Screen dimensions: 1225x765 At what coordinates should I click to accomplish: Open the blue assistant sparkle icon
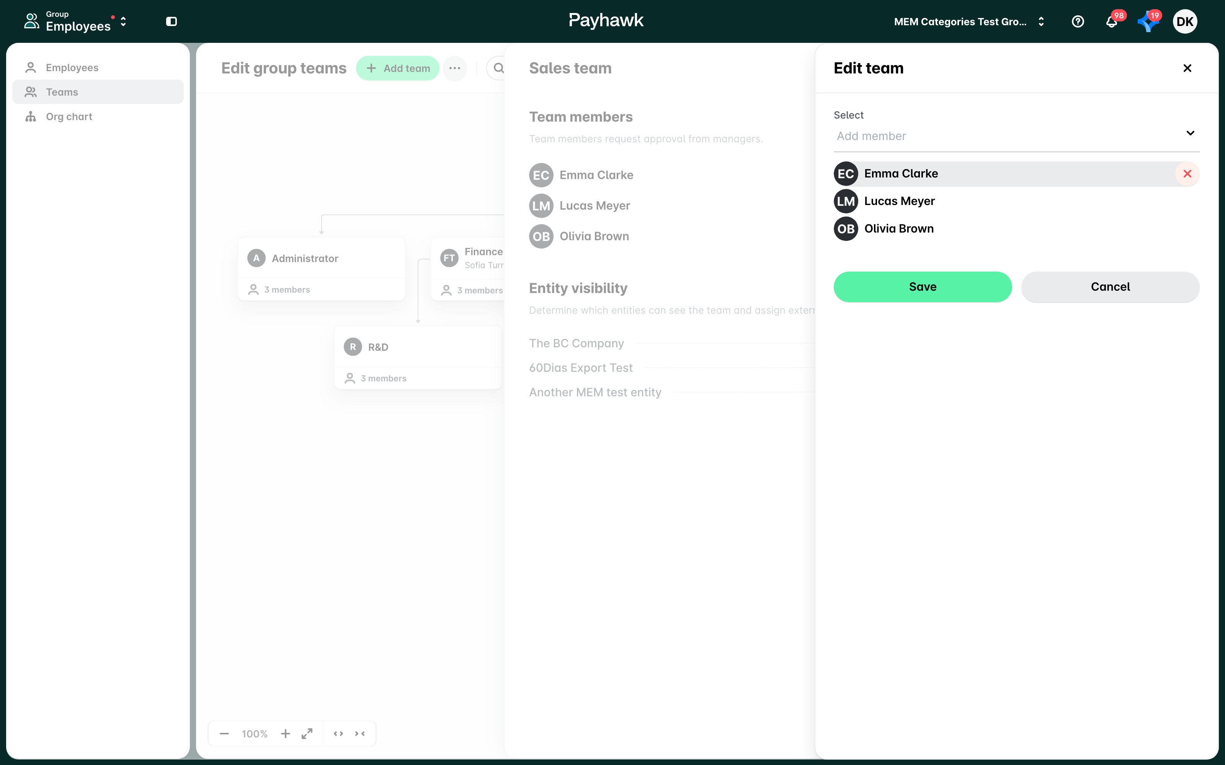(1148, 21)
